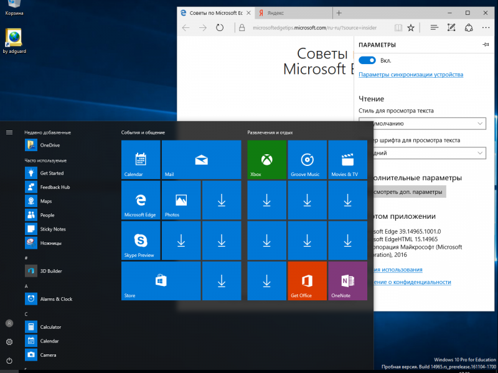Click the Start menu hamburger button
The height and width of the screenshot is (373, 498).
pos(9,132)
